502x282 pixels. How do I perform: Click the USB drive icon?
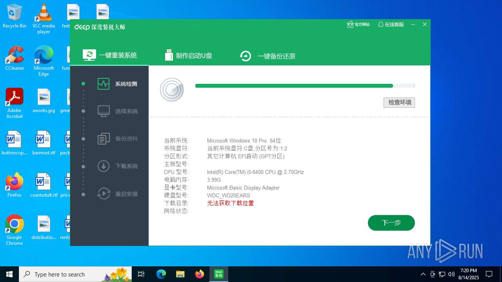169,55
